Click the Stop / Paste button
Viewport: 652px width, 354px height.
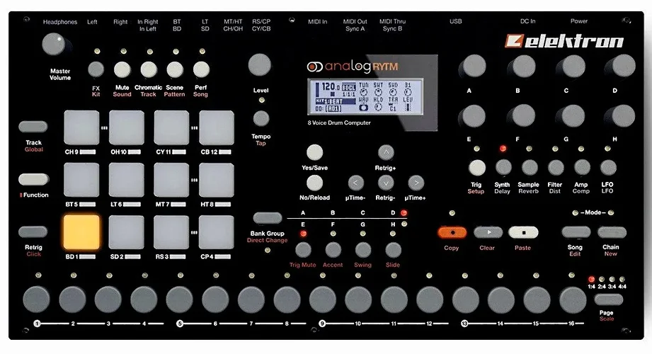pyautogui.click(x=524, y=232)
